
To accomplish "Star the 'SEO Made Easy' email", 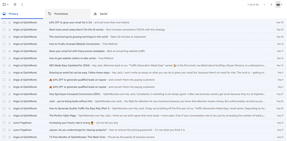I will pyautogui.click(x=10, y=65).
